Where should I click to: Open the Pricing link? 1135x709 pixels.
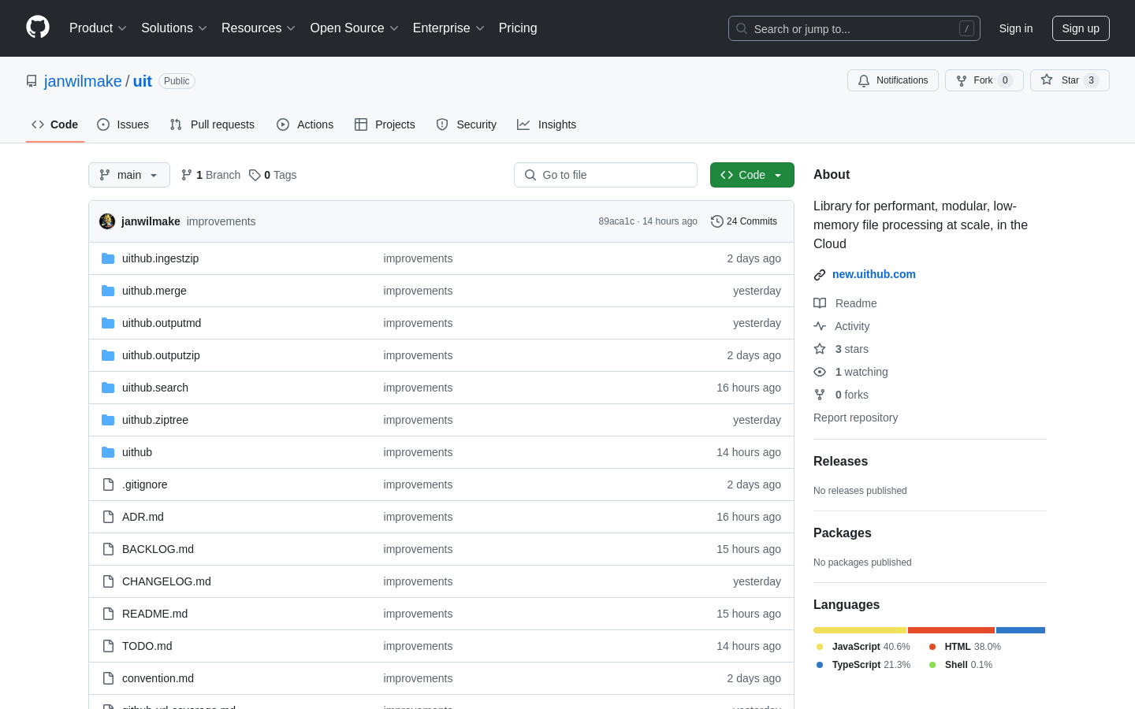(518, 28)
